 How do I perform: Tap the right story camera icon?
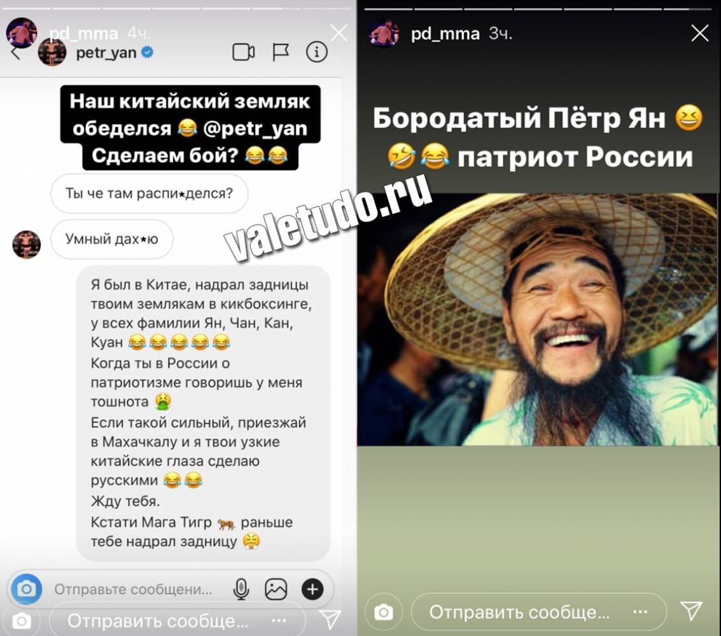384,612
